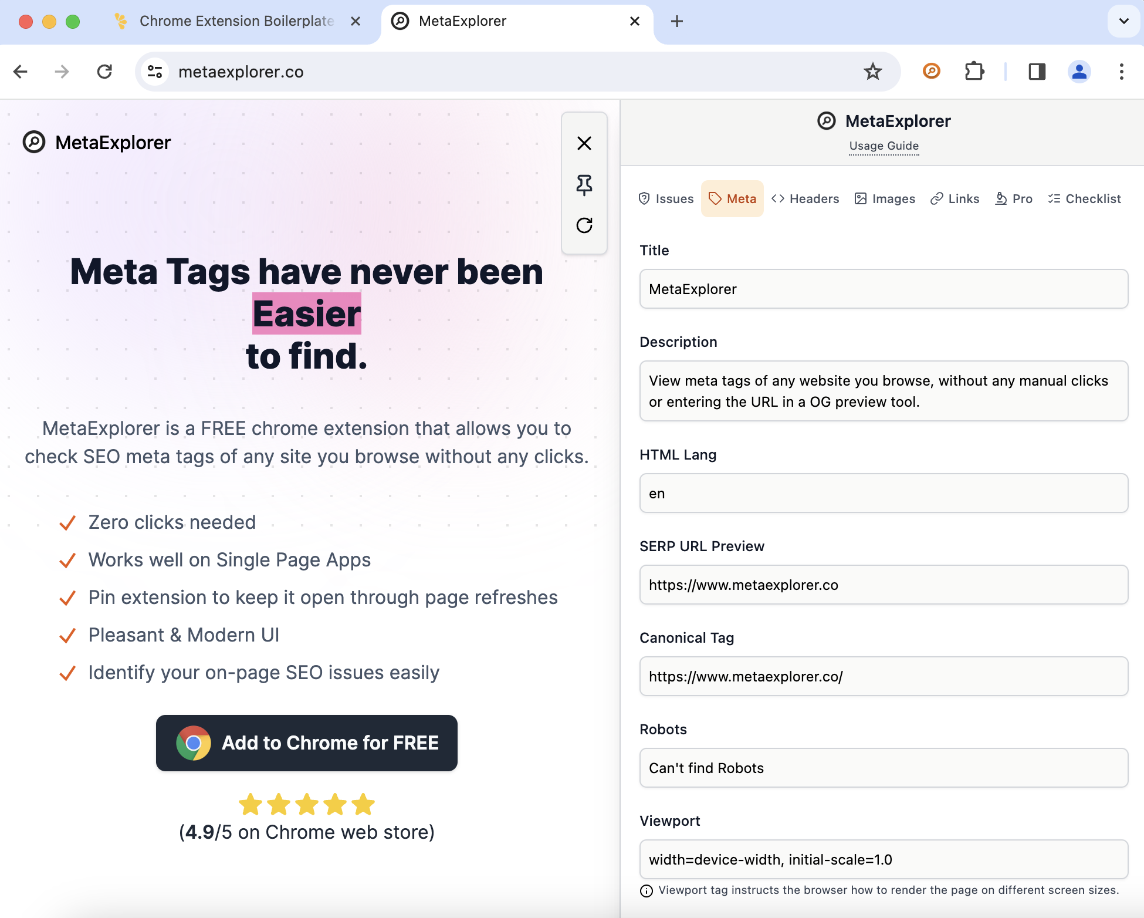Click the highlighted word Easier

[x=307, y=313]
